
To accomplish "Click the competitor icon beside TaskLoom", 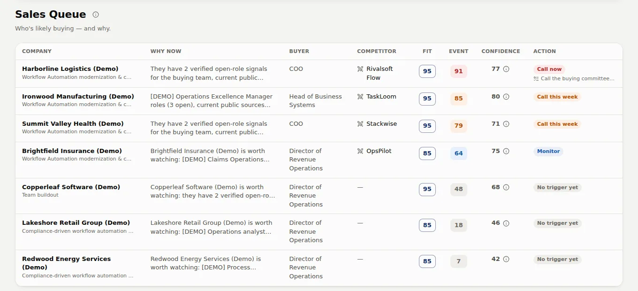I will (360, 97).
